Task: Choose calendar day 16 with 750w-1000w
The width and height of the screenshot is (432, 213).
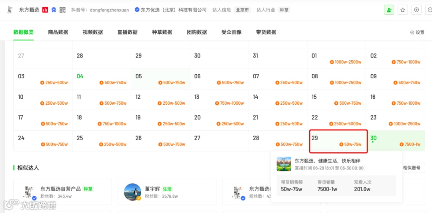Action: tap(395, 100)
